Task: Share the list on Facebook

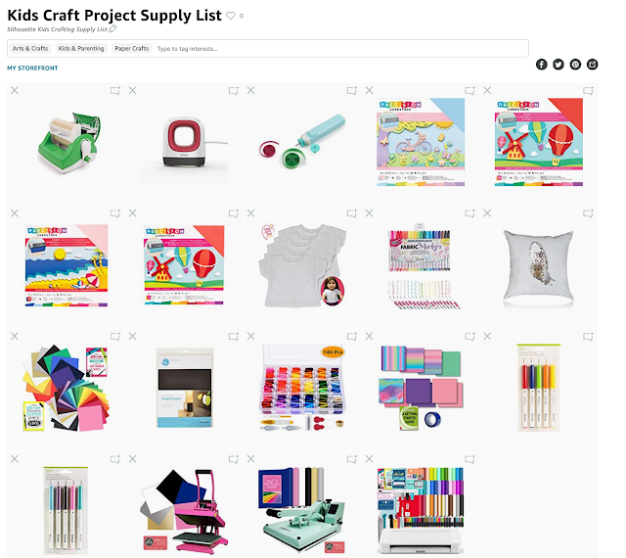Action: pos(541,65)
